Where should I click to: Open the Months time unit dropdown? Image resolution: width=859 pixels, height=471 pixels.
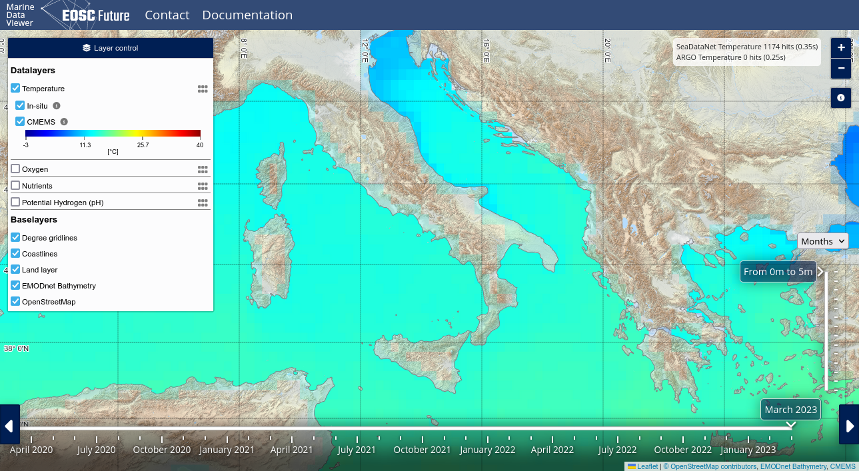click(822, 241)
